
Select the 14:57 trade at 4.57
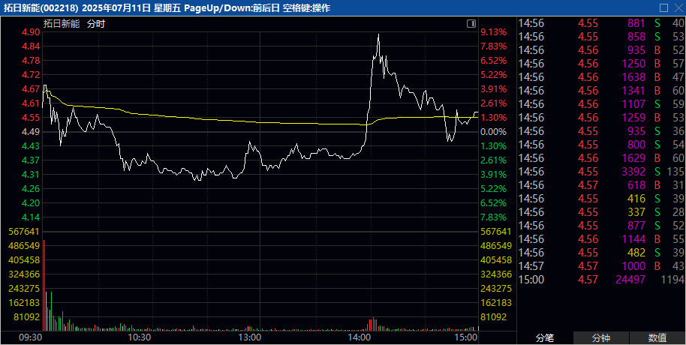pyautogui.click(x=601, y=266)
